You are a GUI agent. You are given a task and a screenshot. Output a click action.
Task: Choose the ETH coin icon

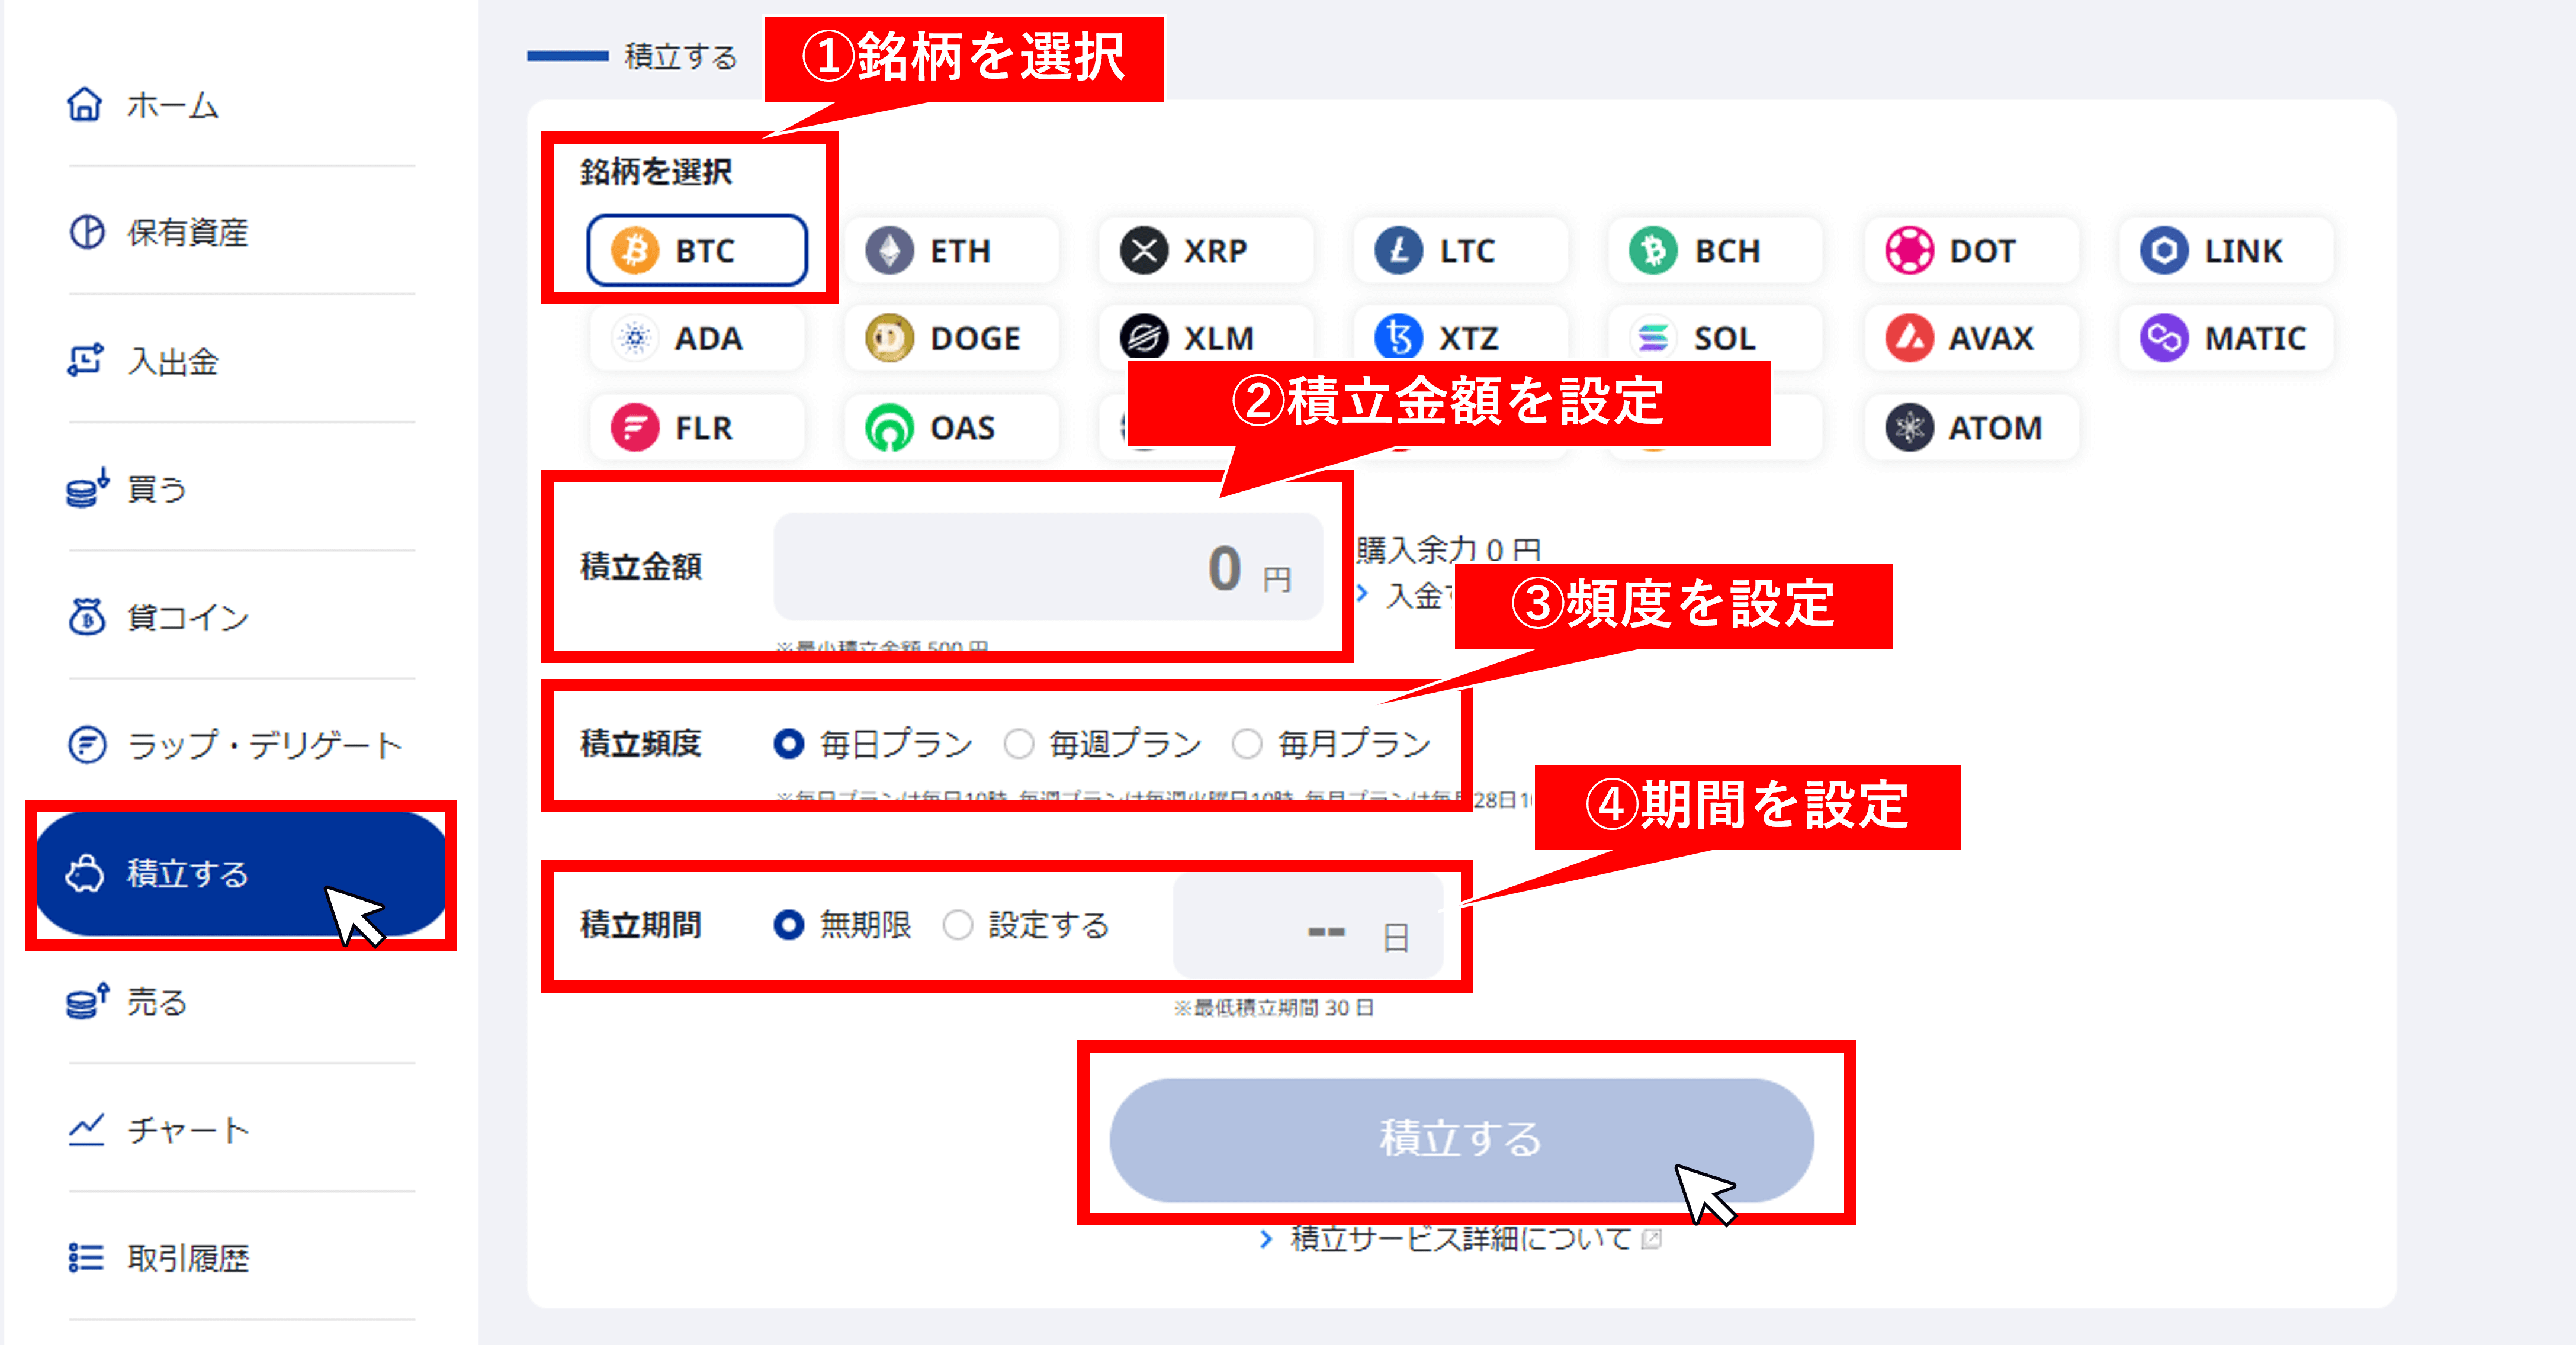tap(889, 250)
